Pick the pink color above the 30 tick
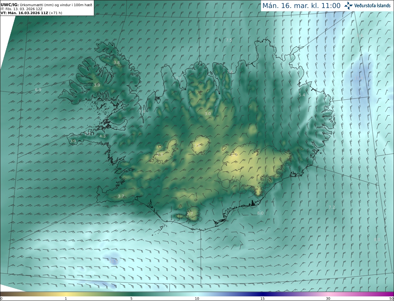The image size is (394, 301). click(328, 294)
